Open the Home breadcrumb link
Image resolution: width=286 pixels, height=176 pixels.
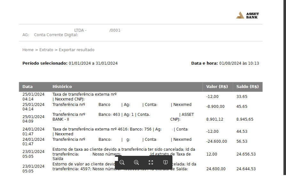[x=28, y=50]
